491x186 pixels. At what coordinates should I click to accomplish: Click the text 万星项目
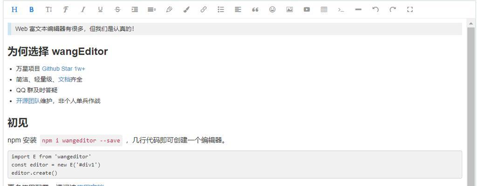click(28, 69)
